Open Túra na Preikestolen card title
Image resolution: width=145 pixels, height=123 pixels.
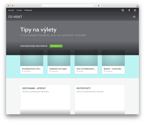point(86,69)
